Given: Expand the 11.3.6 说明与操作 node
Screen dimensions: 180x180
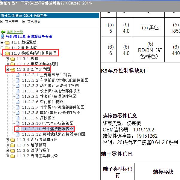Looking at the screenshot, I should [7, 150].
